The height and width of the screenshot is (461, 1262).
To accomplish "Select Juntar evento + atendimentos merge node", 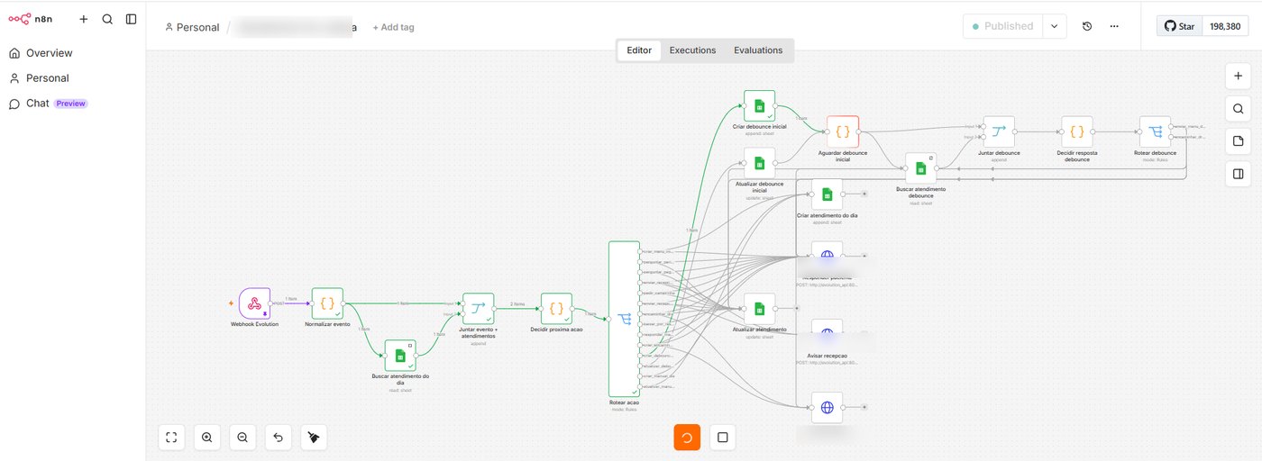I will (x=478, y=309).
